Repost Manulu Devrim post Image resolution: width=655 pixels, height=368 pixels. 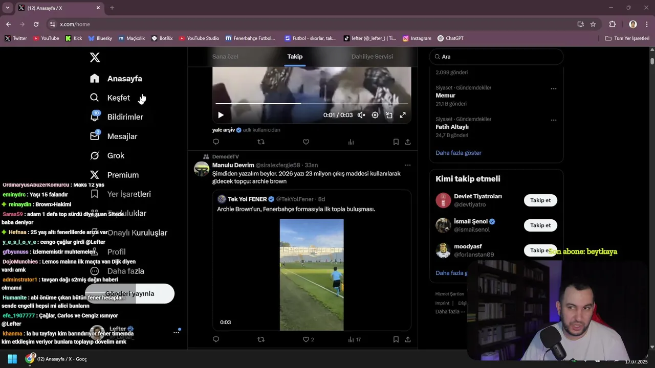tap(261, 339)
